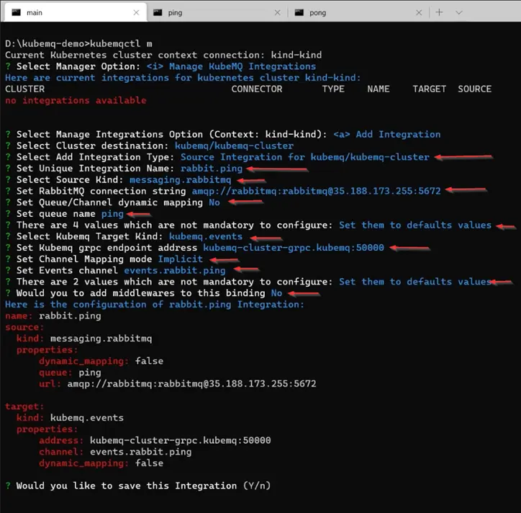Click 'Source Integration for kubemq/kubemq-cluster' text
Screen dimensions: 521x513
(x=305, y=156)
